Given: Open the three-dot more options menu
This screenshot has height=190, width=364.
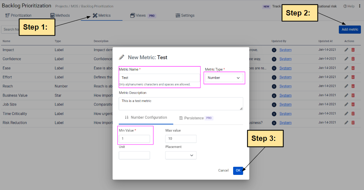Looking at the screenshot, I should point(360,6).
